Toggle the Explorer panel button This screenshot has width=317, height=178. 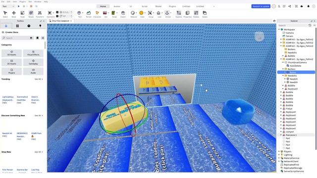pyautogui.click(x=179, y=14)
